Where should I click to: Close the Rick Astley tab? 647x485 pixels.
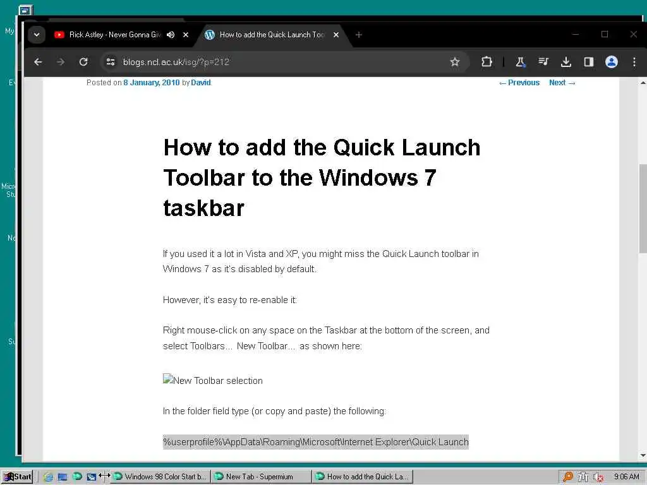click(x=186, y=35)
